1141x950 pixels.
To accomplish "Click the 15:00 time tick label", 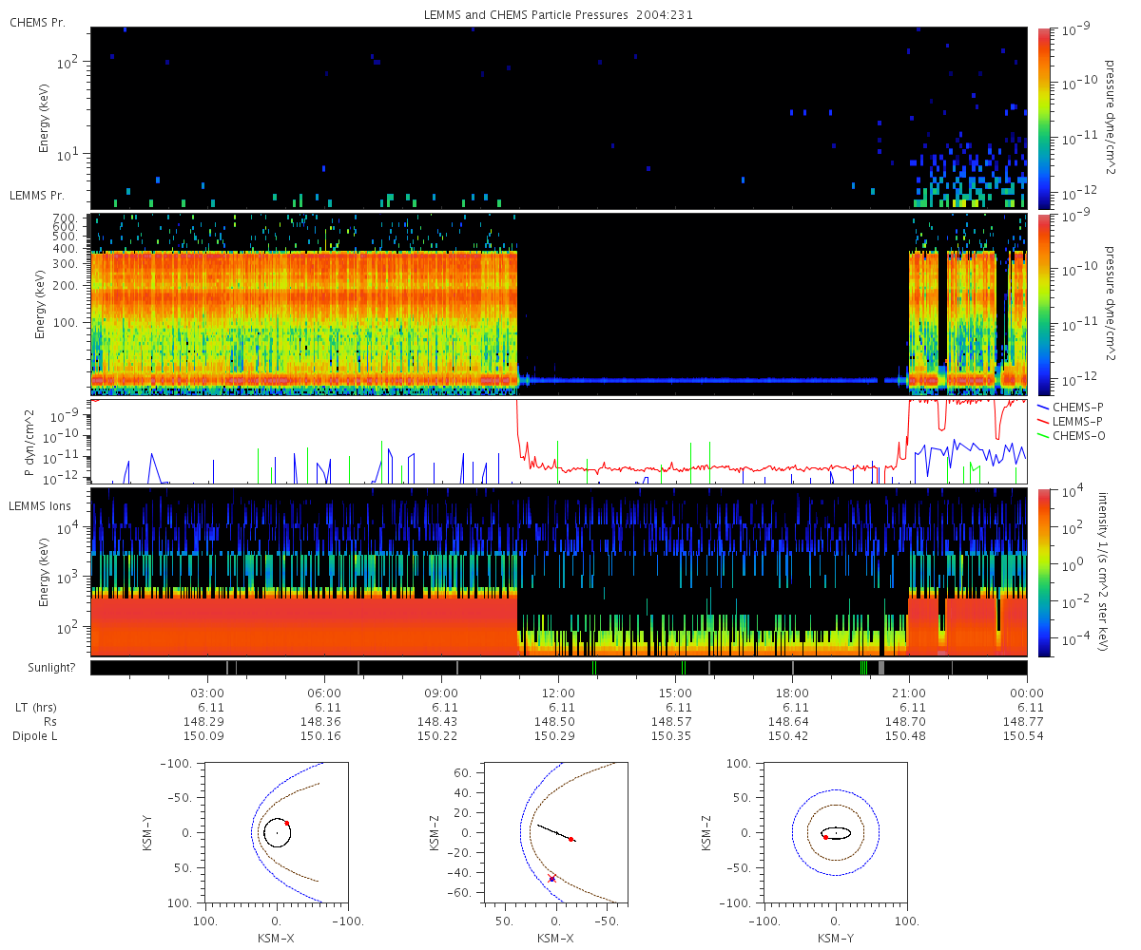I will pos(675,693).
